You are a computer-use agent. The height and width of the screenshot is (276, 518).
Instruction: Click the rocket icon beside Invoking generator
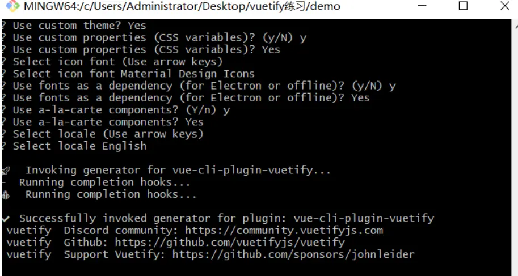click(6, 171)
